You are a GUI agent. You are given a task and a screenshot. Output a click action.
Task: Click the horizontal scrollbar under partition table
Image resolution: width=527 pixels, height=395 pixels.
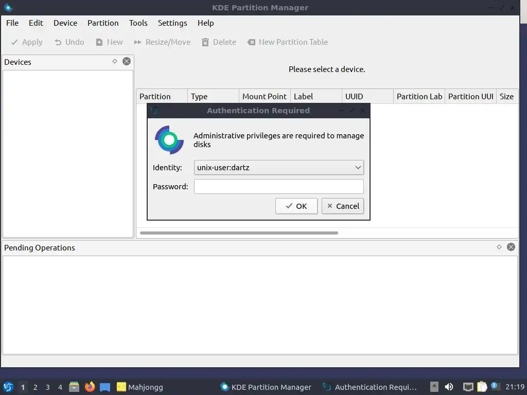coord(239,233)
